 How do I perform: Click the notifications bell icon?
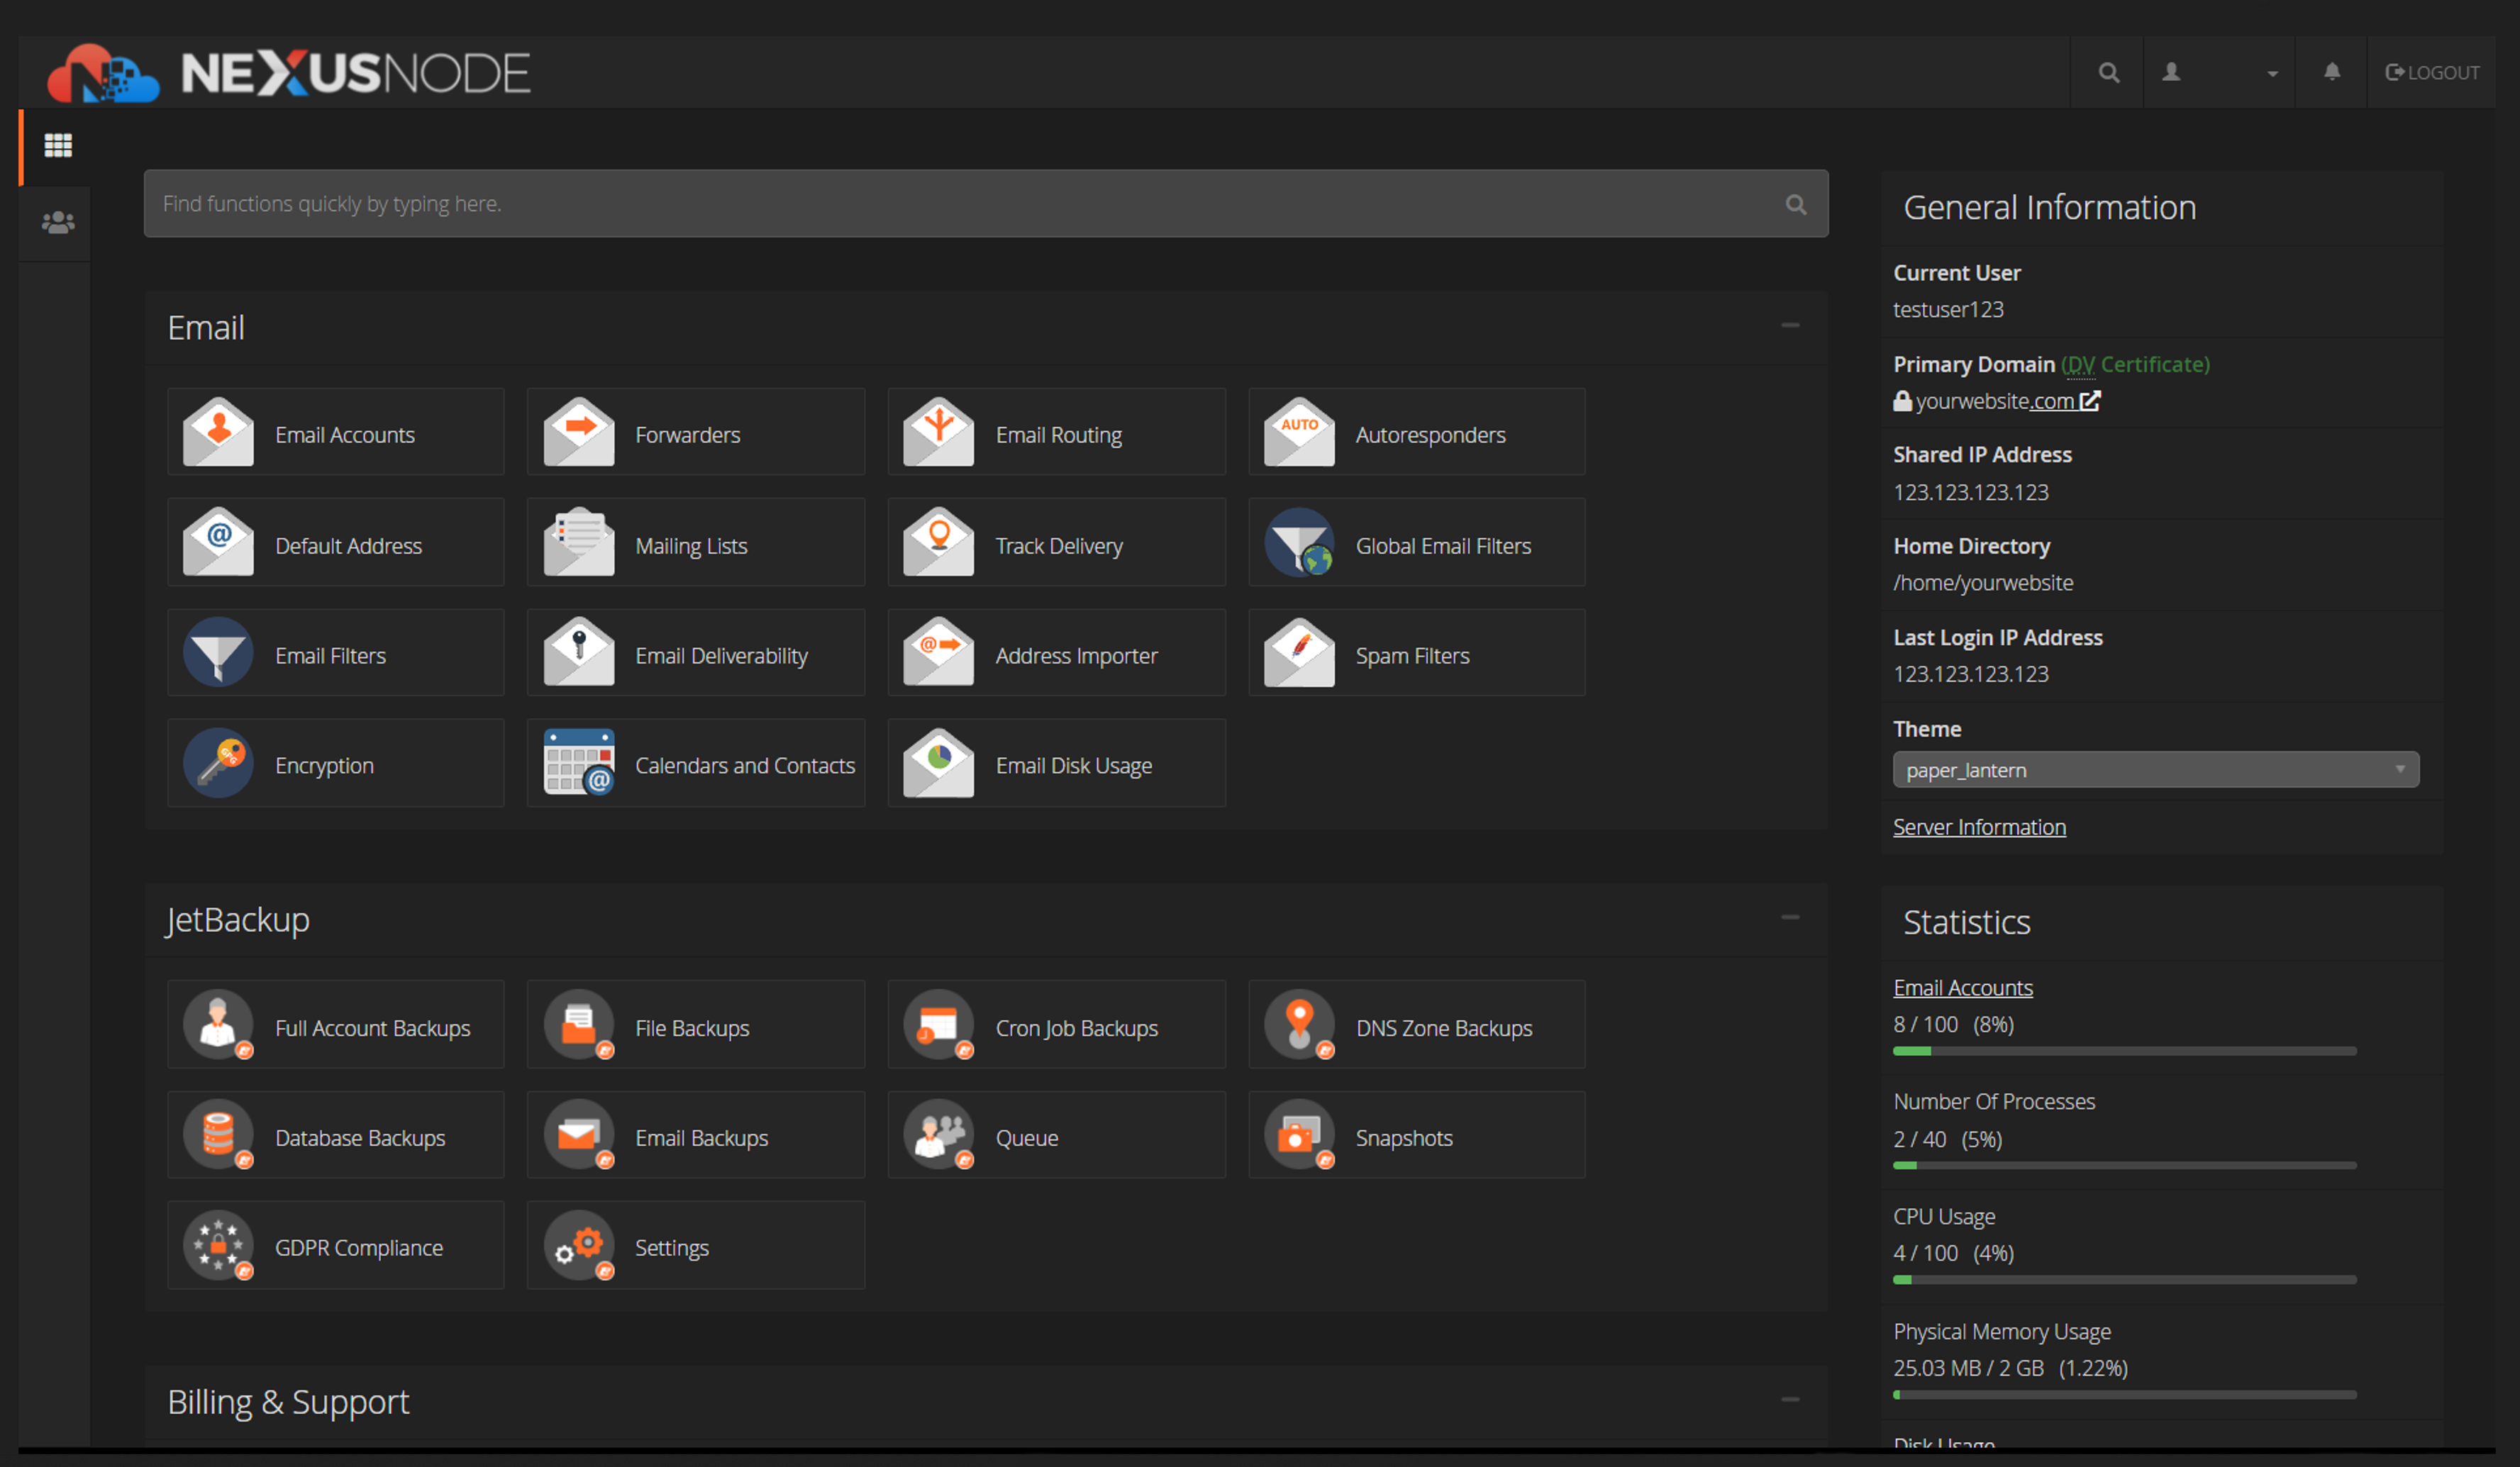point(2331,72)
